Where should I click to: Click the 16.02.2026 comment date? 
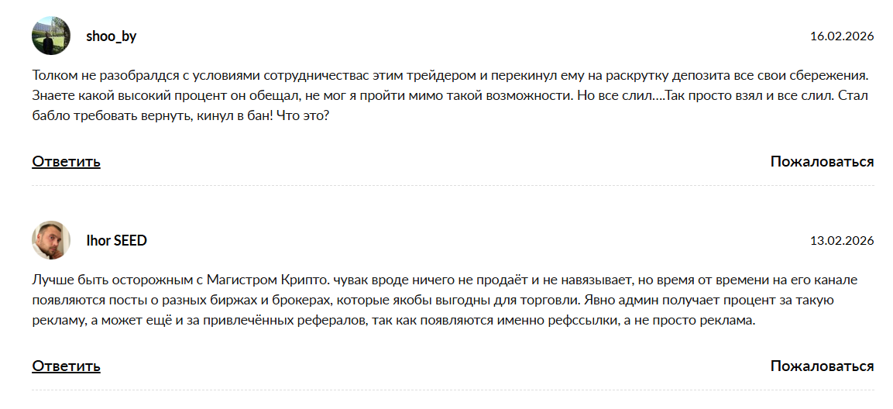(842, 36)
